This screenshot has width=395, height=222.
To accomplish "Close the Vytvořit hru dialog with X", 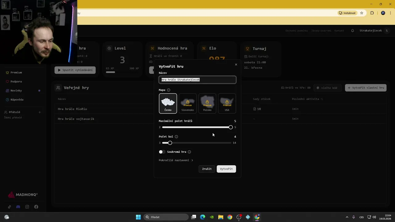I will point(236,65).
